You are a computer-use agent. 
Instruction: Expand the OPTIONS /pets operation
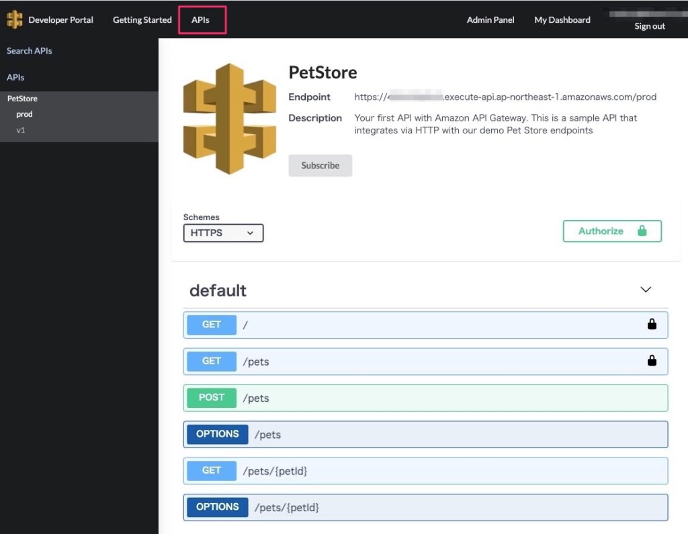pyautogui.click(x=425, y=434)
